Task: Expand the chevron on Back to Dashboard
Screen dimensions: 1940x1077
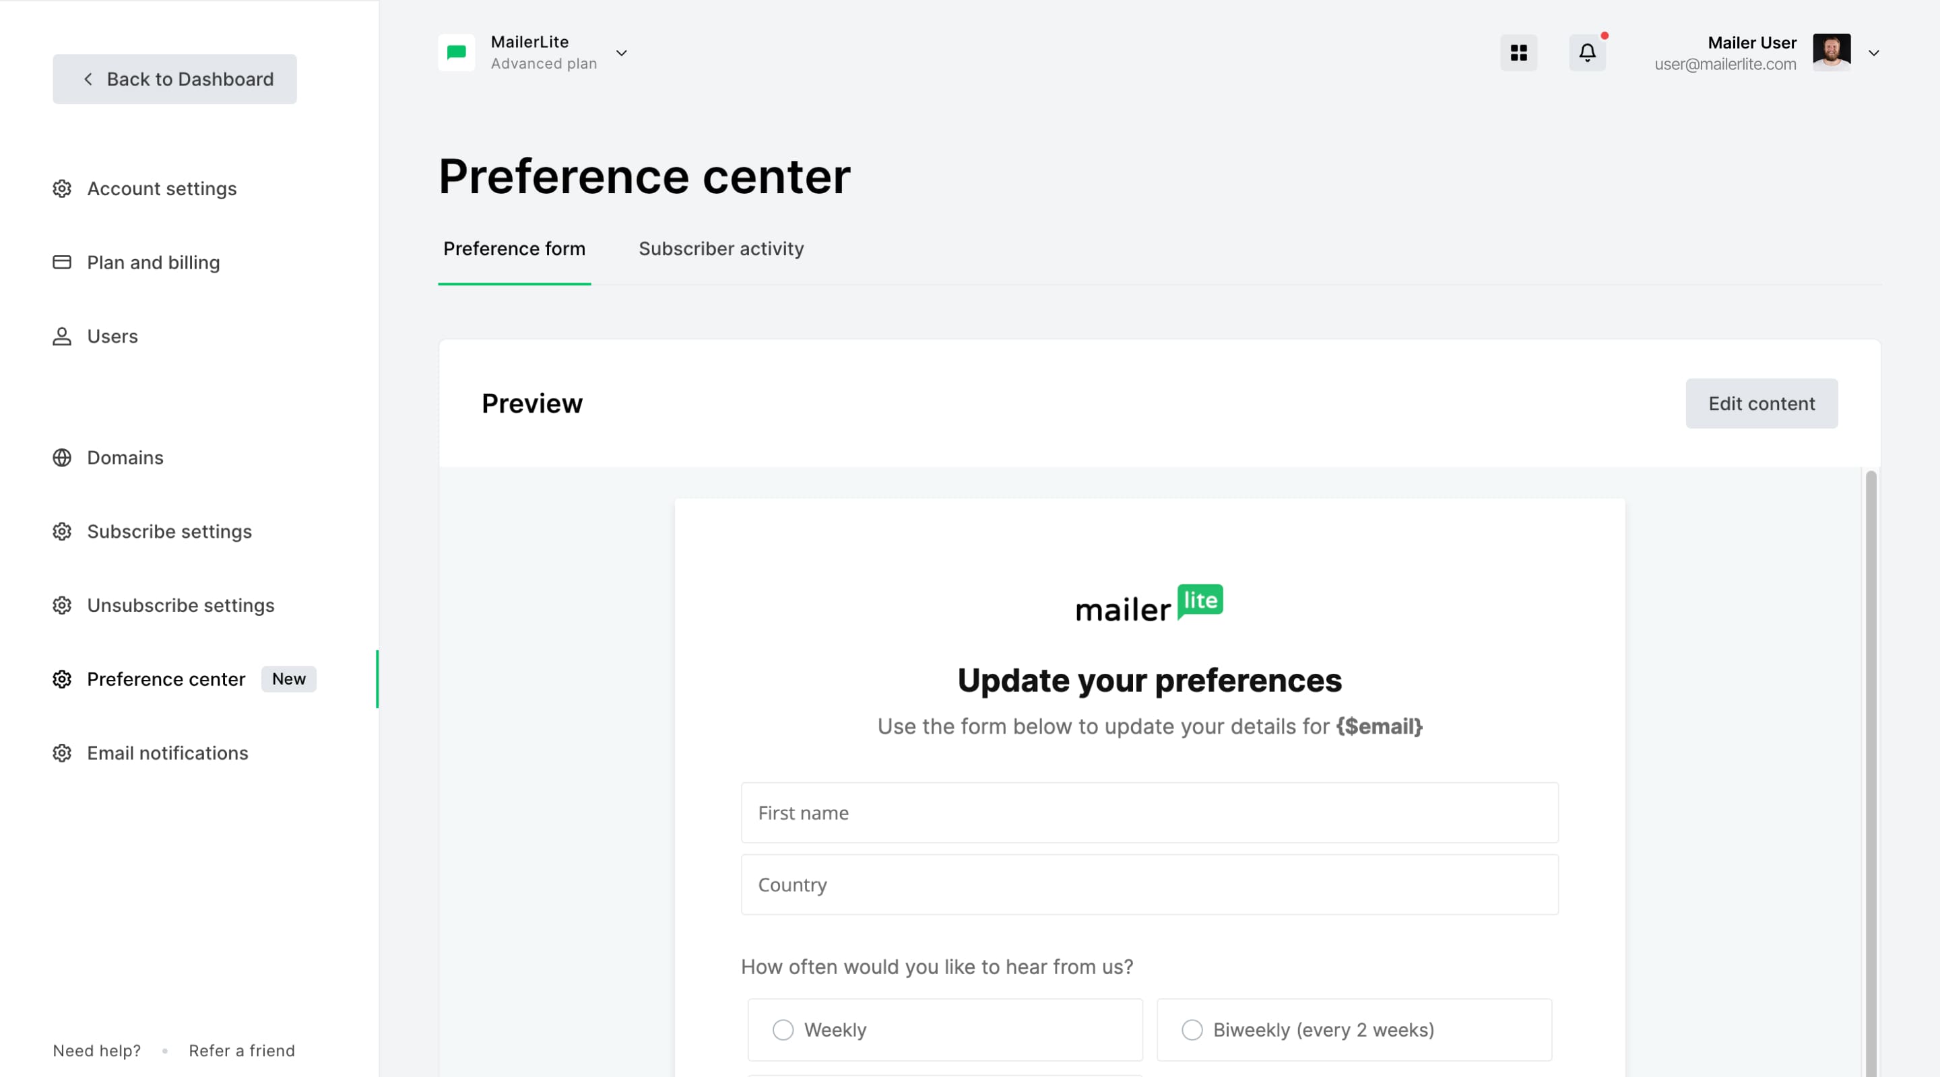Action: click(x=89, y=79)
